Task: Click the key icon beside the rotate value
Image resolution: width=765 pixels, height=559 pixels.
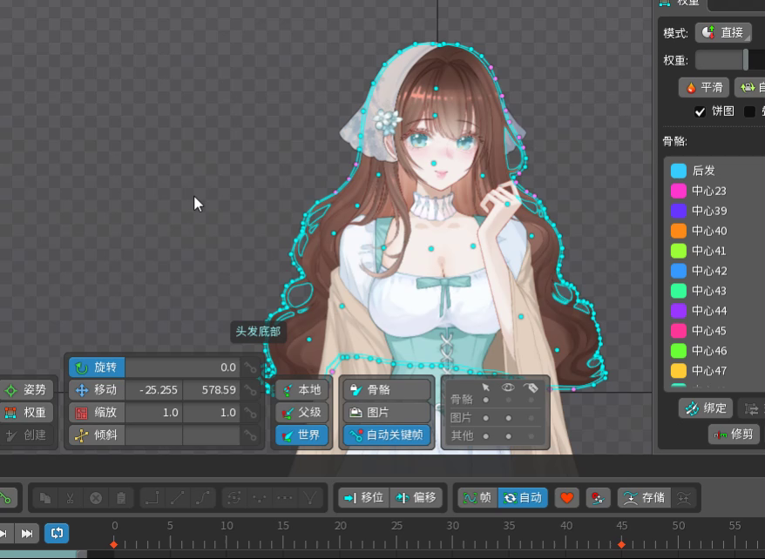Action: tap(251, 368)
